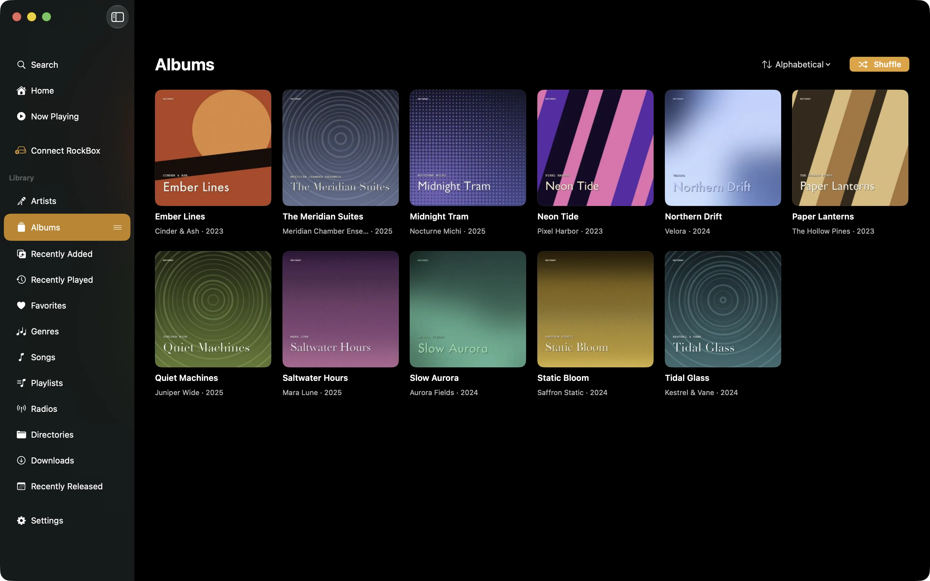Click artist text 'Pixel Harbor · 2023'
The image size is (930, 581).
(x=570, y=231)
